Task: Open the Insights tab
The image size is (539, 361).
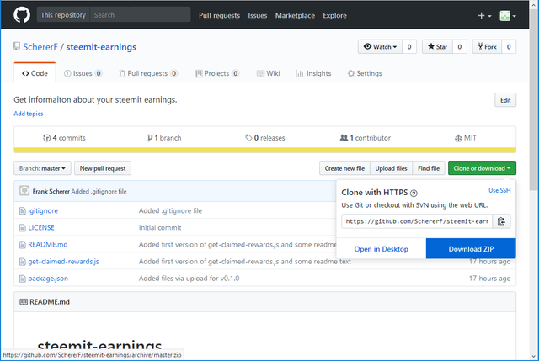Action: click(x=313, y=73)
